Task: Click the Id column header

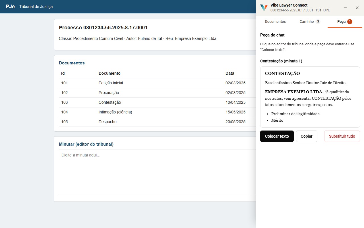Action: click(x=63, y=74)
